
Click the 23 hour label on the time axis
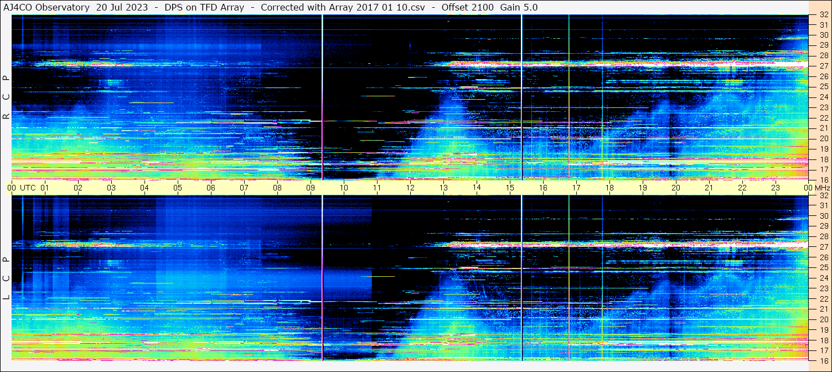(776, 188)
